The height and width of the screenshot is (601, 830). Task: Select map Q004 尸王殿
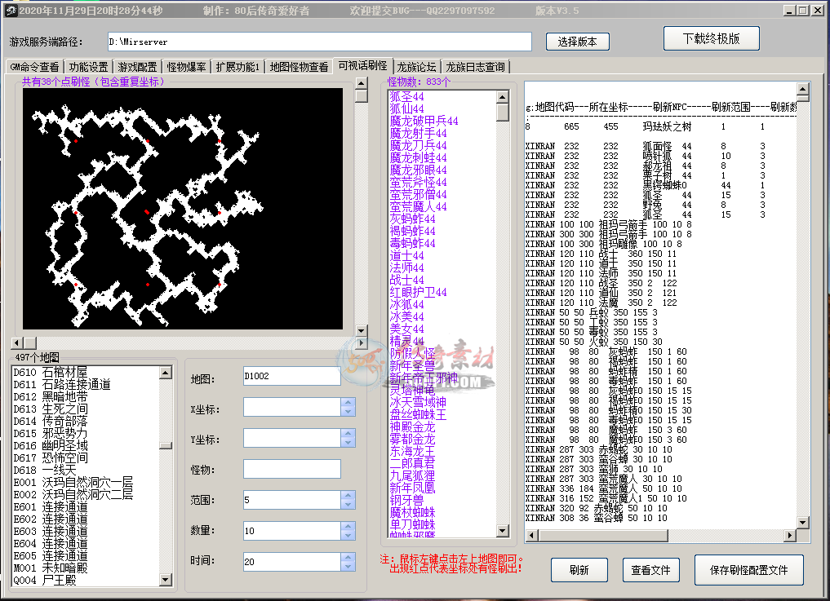point(44,581)
